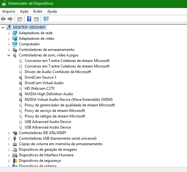The image size is (187, 172).
Task: Collapse the DESKTOP-500OHM1 root node
Action: pyautogui.click(x=3, y=28)
